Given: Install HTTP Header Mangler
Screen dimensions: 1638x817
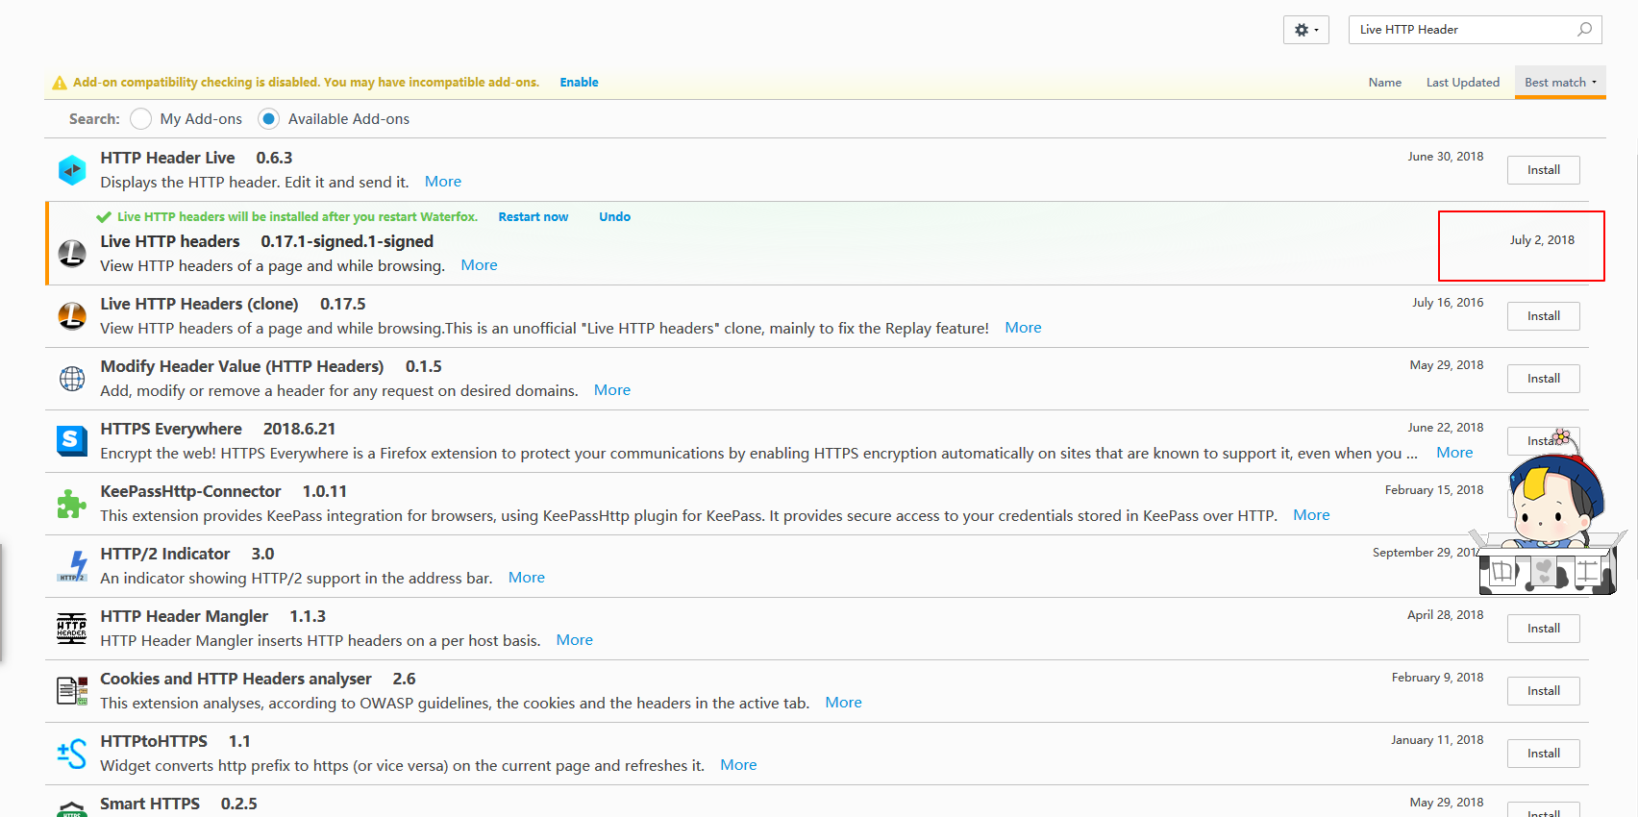Looking at the screenshot, I should coord(1544,629).
